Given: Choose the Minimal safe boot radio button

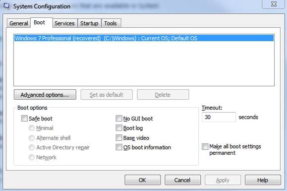Looking at the screenshot, I should tap(32, 128).
